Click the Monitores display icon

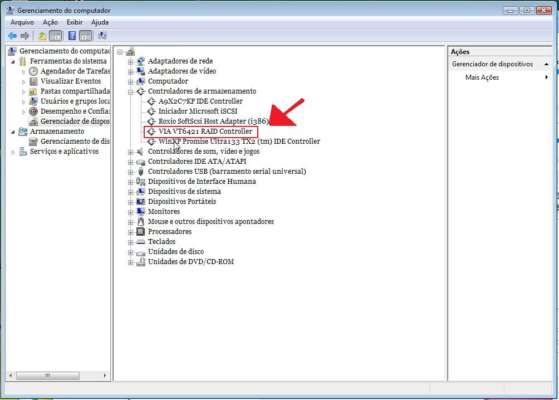141,211
